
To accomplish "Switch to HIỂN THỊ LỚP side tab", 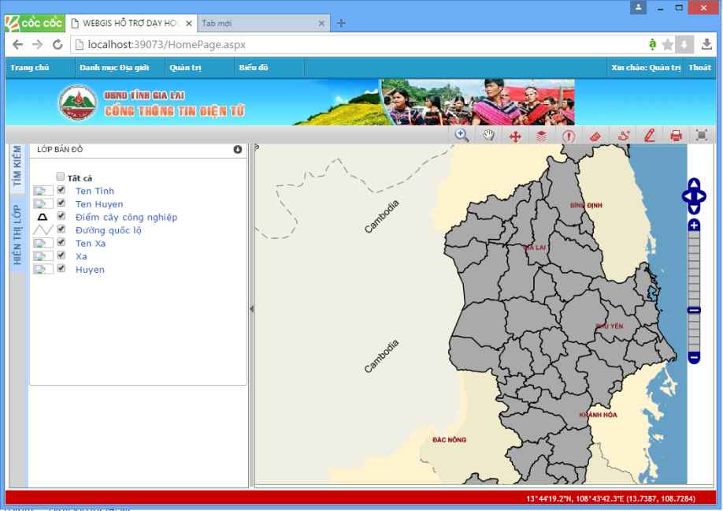I will pyautogui.click(x=17, y=236).
